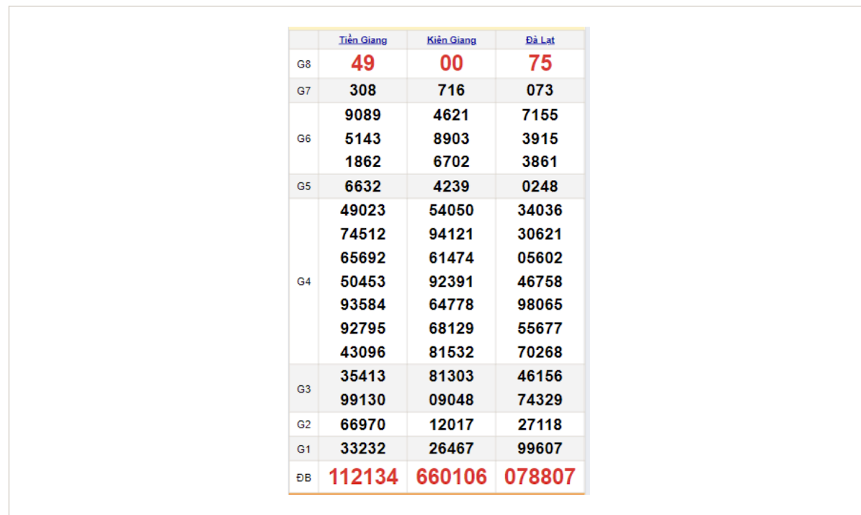
Task: Open the Tiền Giang province link
Action: pos(363,40)
